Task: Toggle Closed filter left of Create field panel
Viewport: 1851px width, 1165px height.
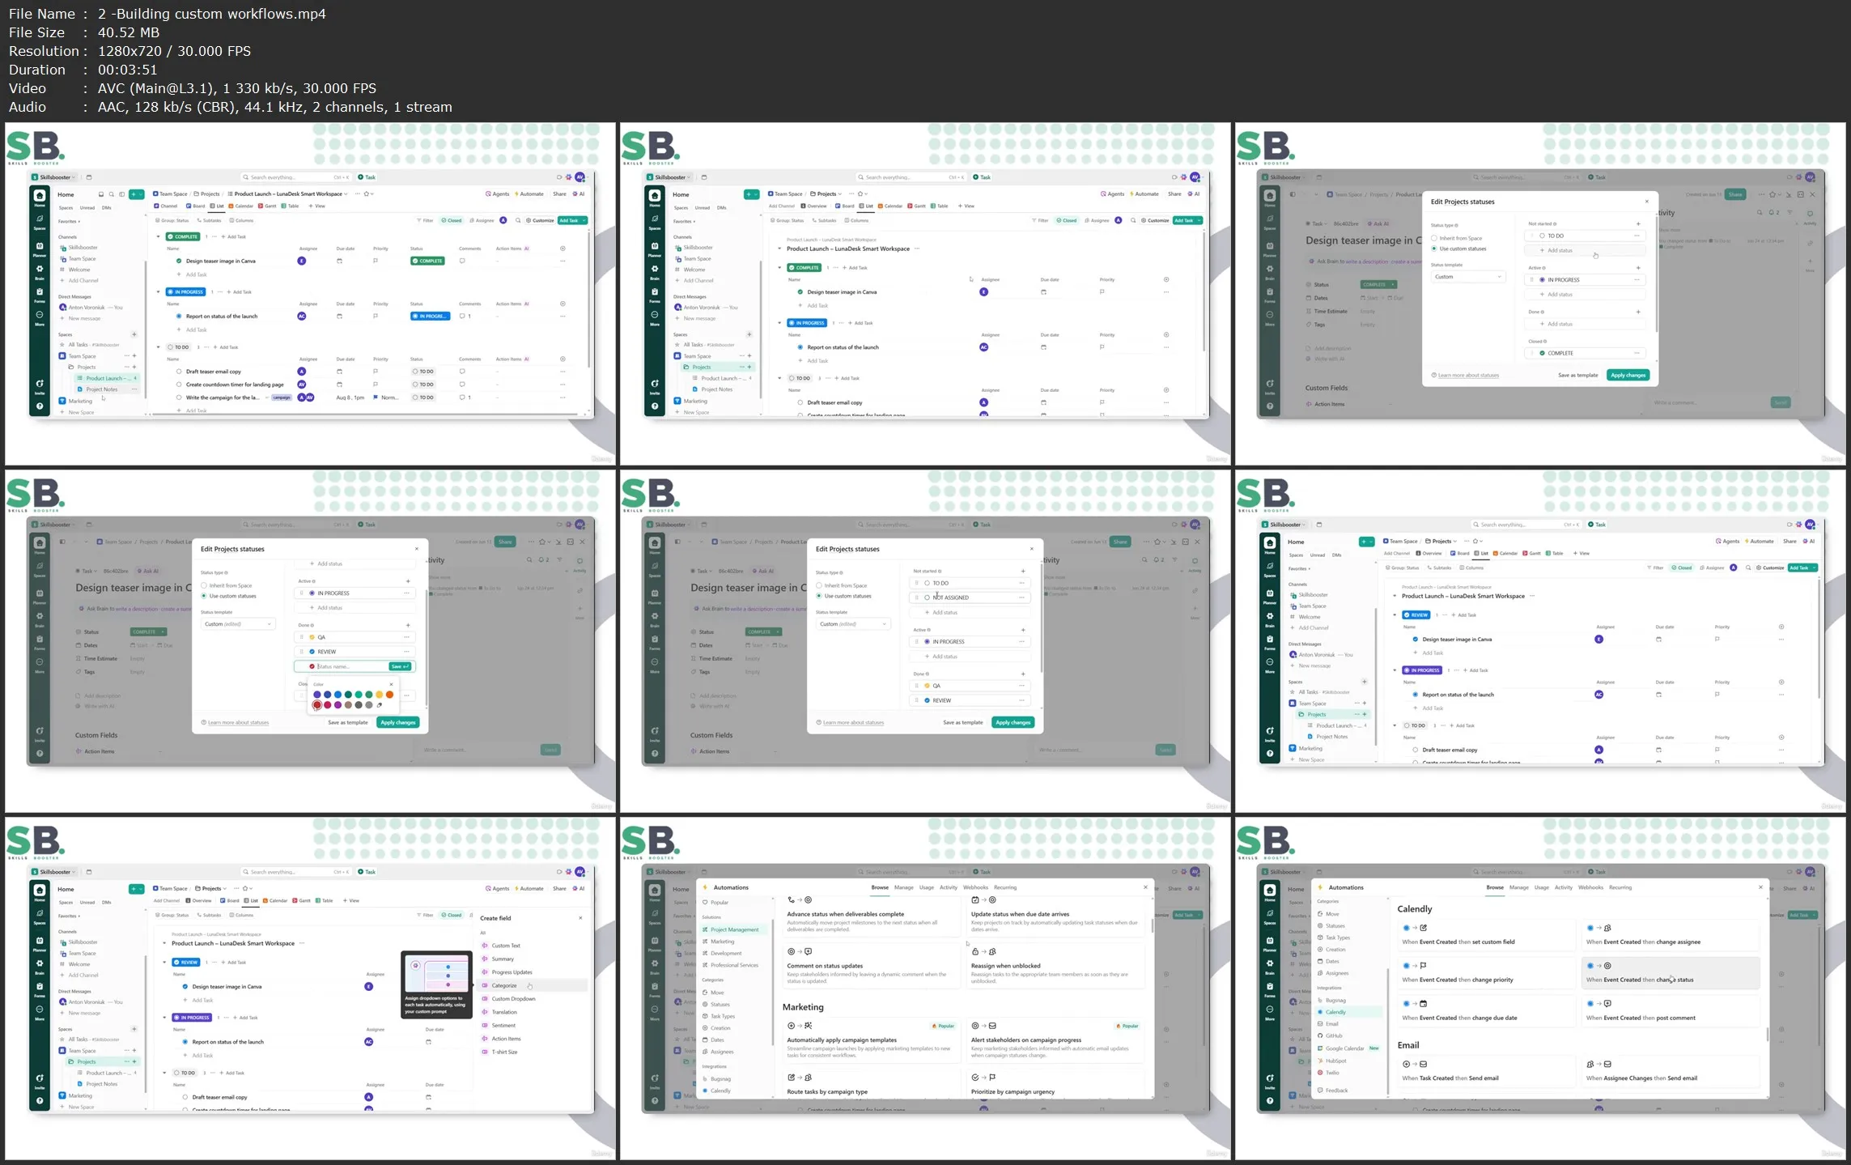Action: tap(452, 916)
